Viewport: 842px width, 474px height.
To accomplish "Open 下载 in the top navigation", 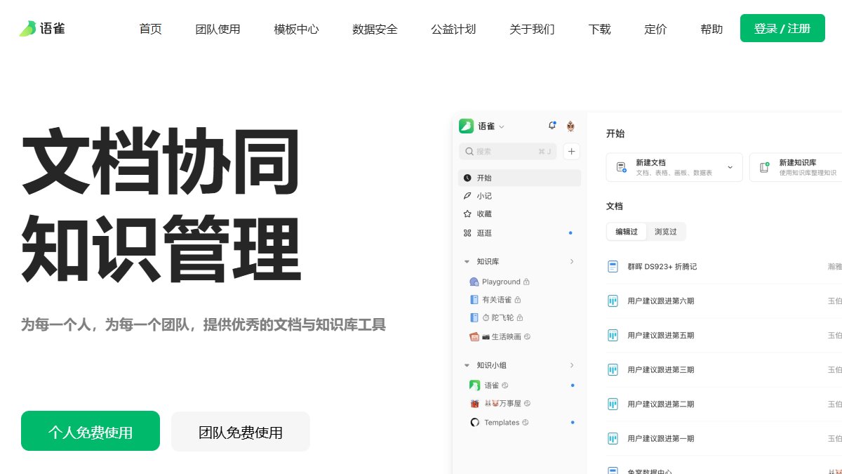I will pos(599,29).
